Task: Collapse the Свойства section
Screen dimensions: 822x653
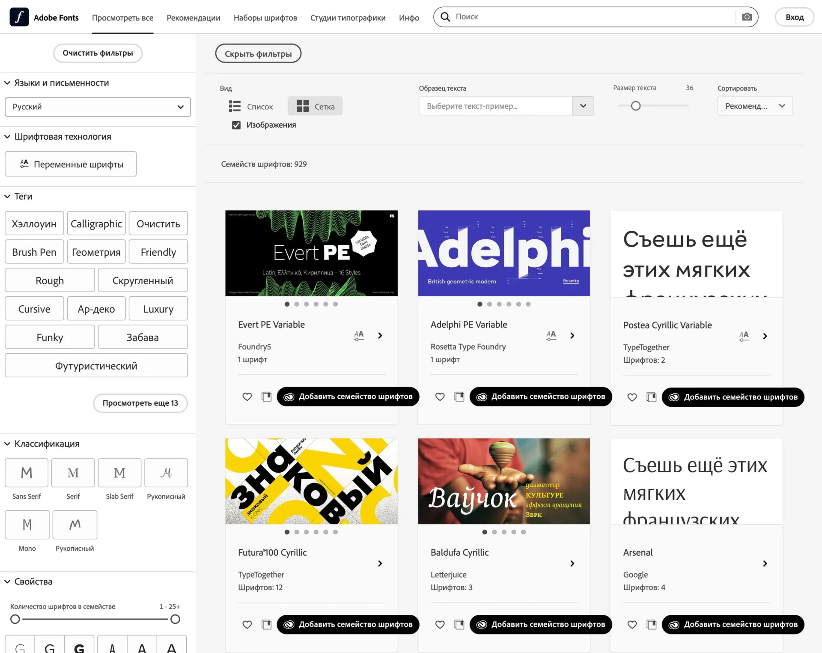Action: (x=7, y=581)
